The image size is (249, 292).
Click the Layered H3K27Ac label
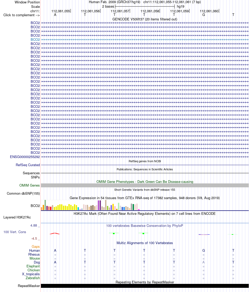[x=17, y=217]
